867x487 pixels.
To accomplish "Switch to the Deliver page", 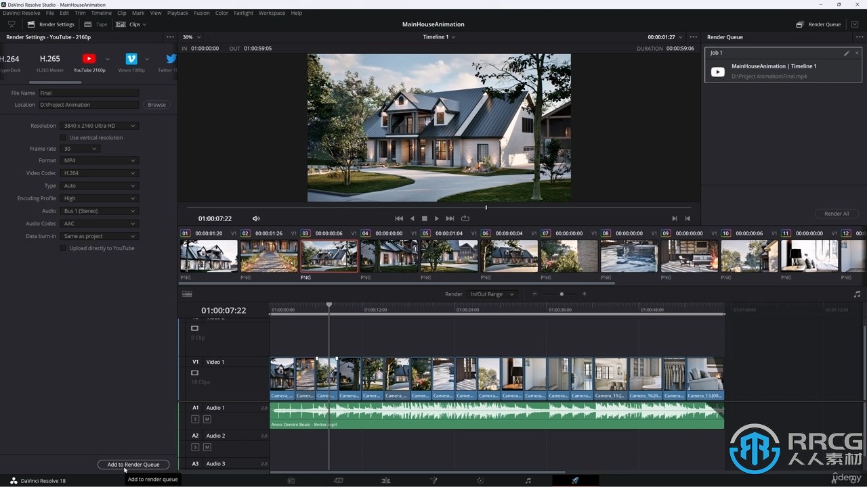I will click(575, 481).
